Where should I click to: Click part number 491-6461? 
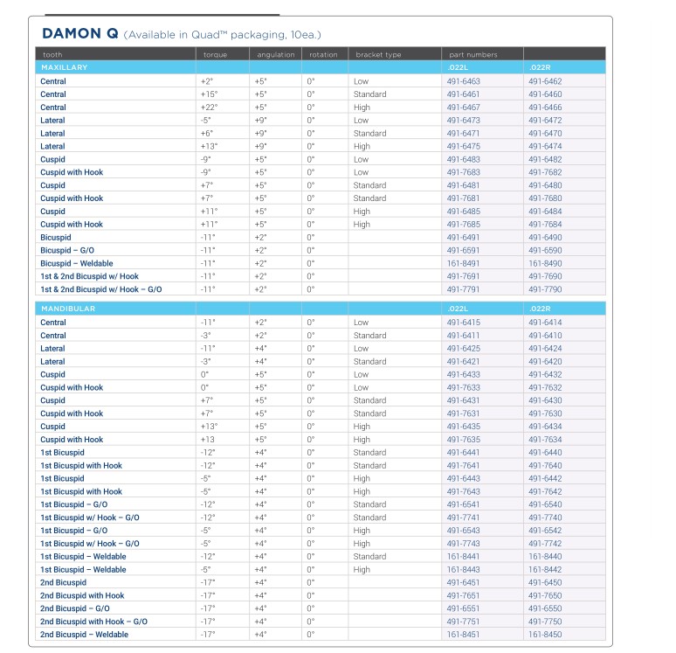tap(464, 94)
